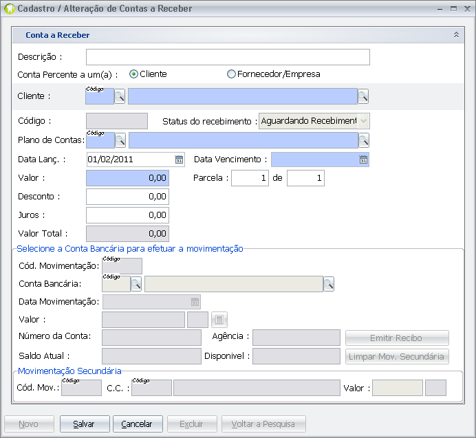Open Data Vencimento calendar picker
This screenshot has height=438, width=476.
click(x=363, y=160)
